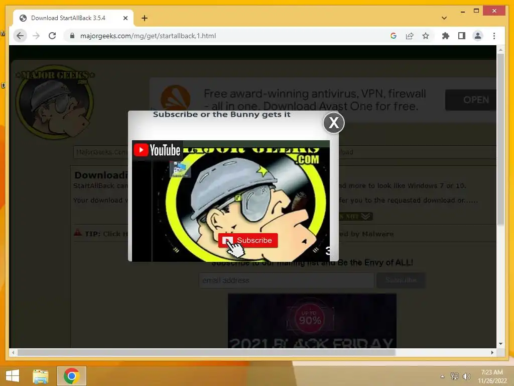This screenshot has height=386, width=514.
Task: Open Chrome three-dot menu
Action: point(494,36)
